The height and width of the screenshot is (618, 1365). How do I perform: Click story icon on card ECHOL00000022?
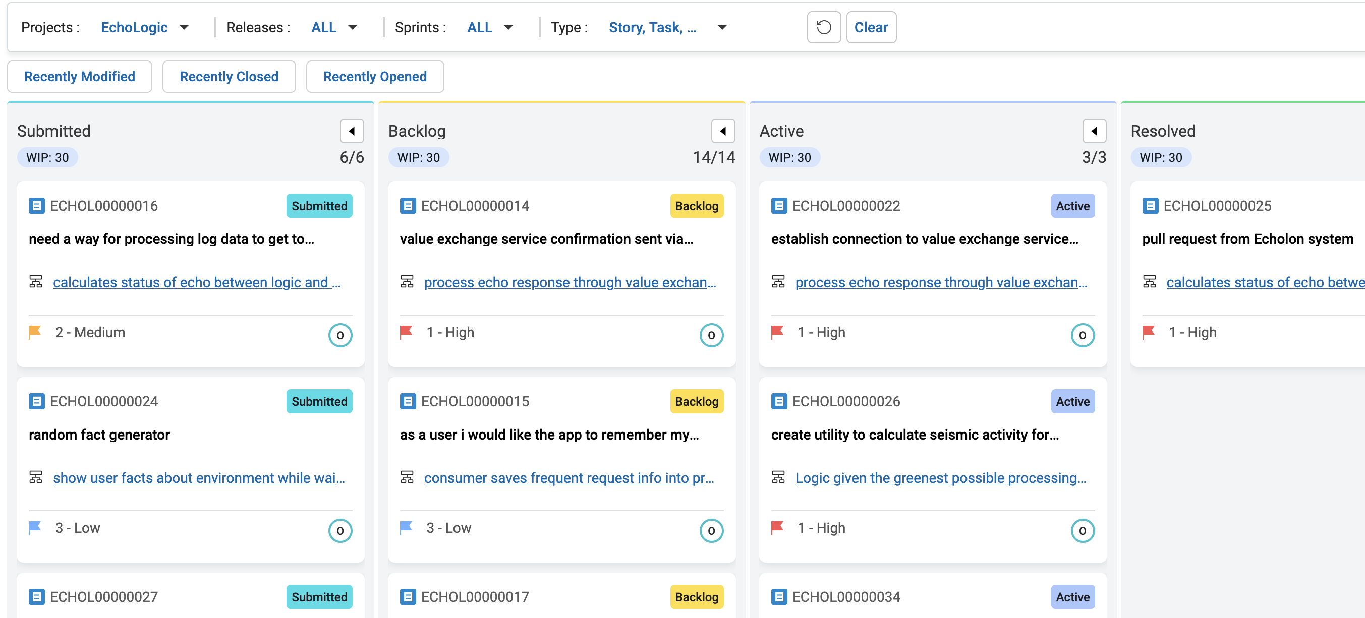point(779,206)
